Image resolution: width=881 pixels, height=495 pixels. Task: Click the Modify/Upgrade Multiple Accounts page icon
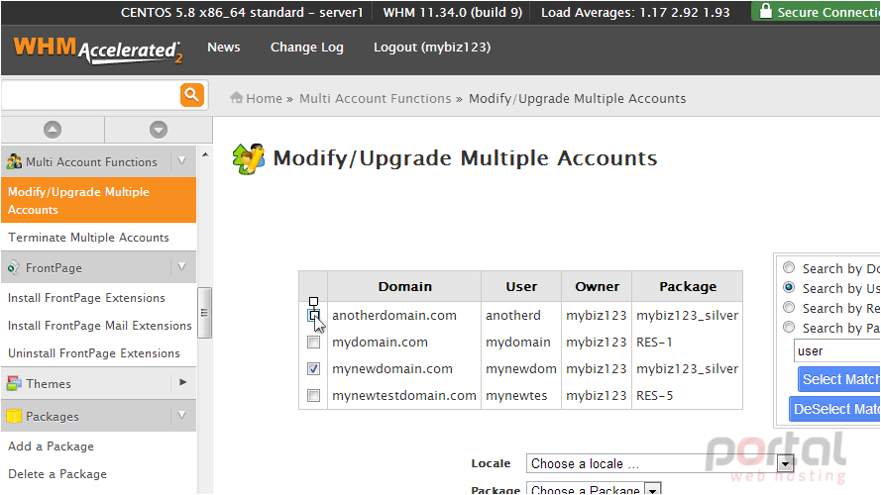click(249, 158)
